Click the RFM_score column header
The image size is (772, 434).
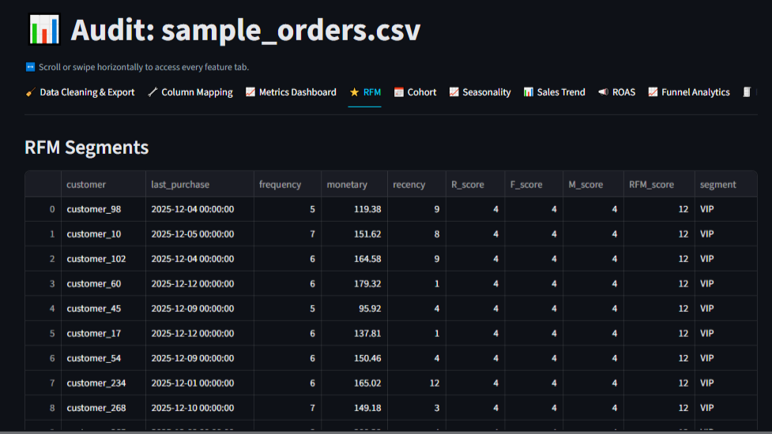click(659, 185)
